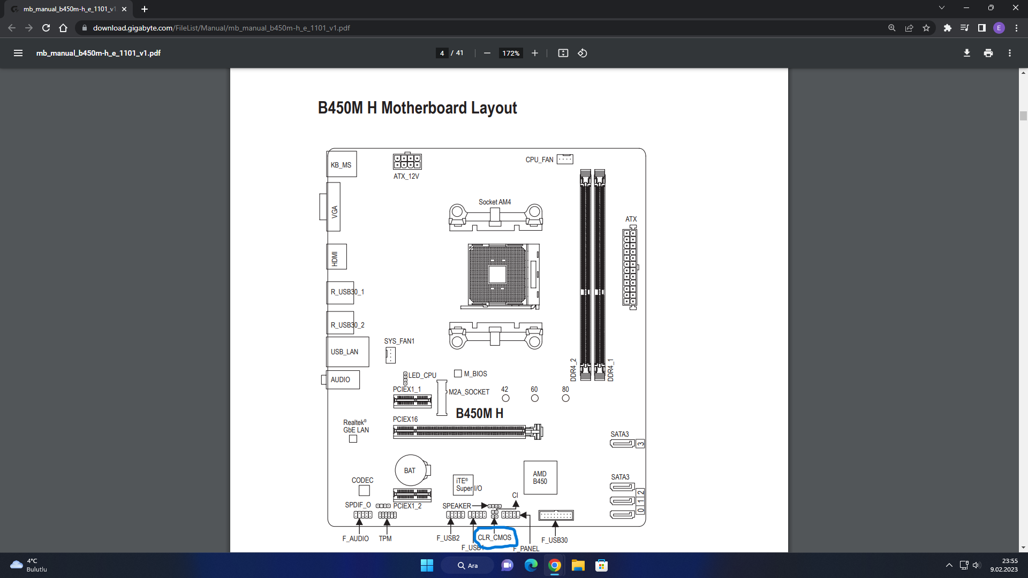Open the network status tray icon
This screenshot has width=1028, height=578.
(x=964, y=565)
